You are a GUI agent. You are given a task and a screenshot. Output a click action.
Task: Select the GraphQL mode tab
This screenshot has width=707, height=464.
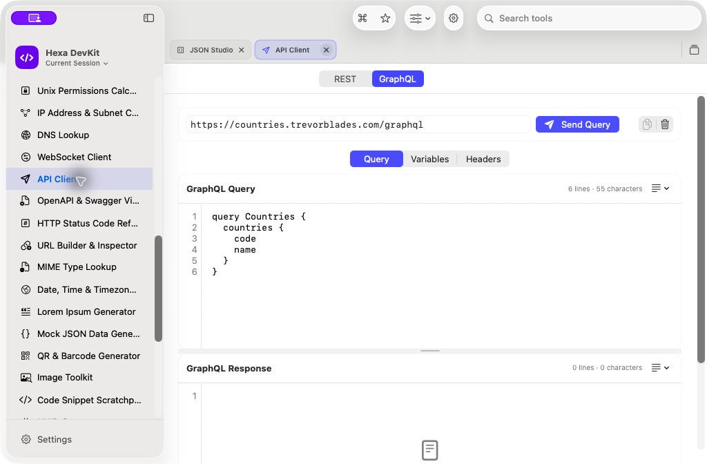(398, 79)
